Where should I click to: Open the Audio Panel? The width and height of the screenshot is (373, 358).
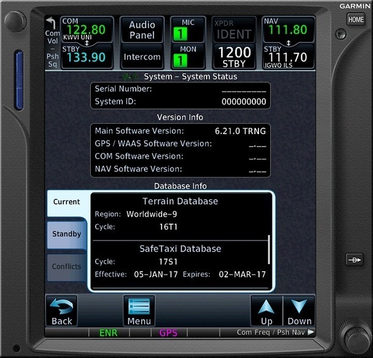(x=142, y=29)
